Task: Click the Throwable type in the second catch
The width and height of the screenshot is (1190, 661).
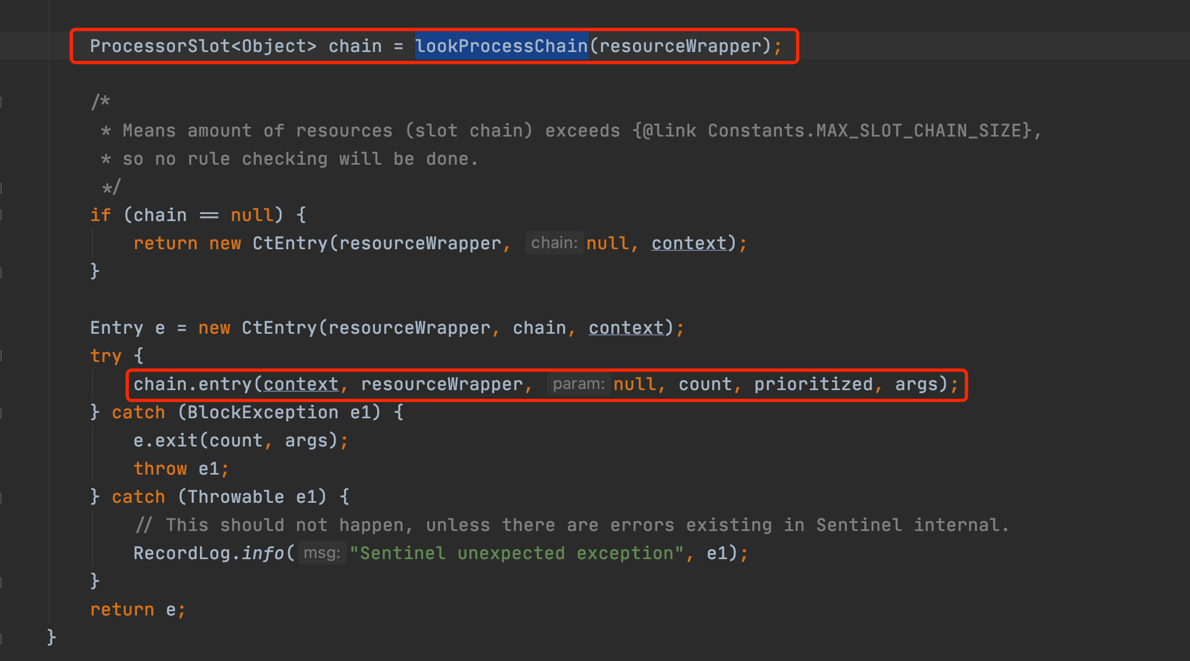Action: pyautogui.click(x=236, y=497)
